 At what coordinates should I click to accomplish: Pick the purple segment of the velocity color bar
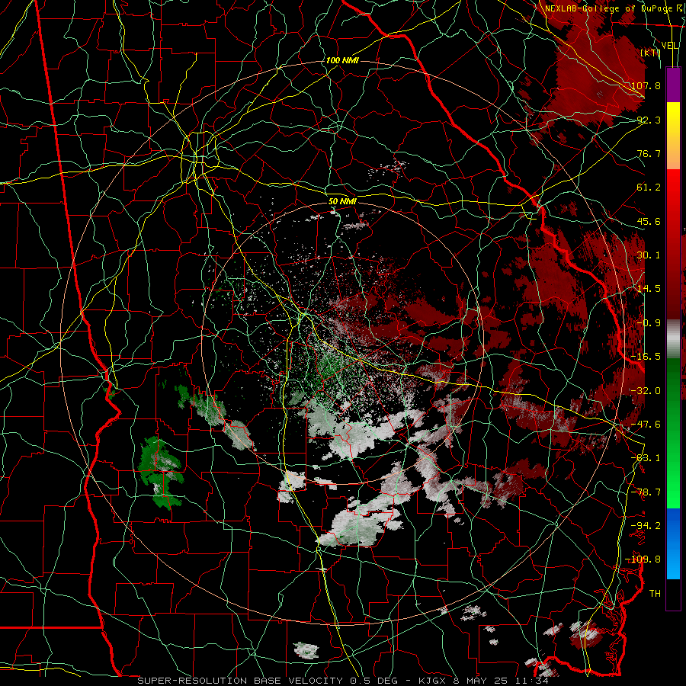pyautogui.click(x=673, y=85)
